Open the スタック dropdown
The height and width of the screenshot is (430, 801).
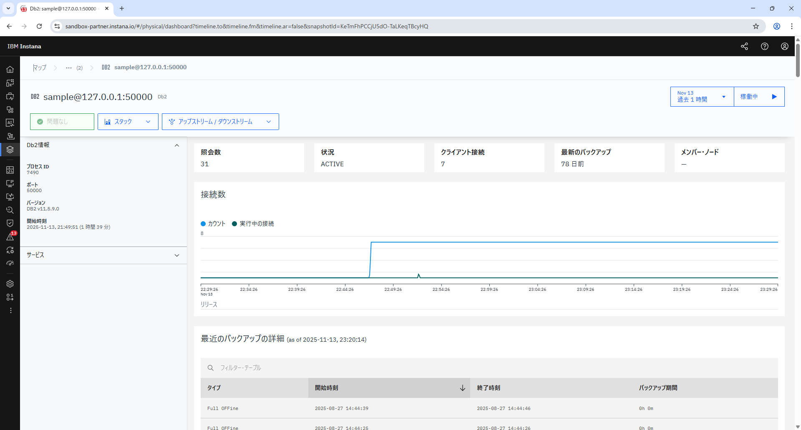tap(128, 122)
